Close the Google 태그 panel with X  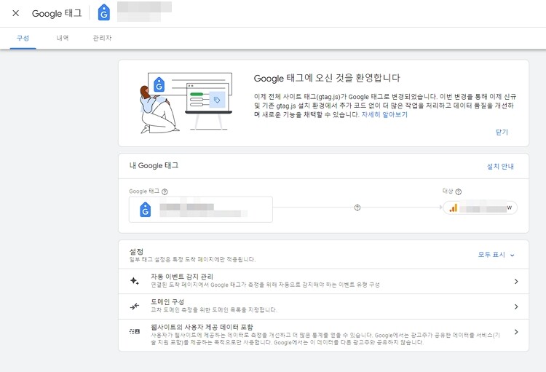coord(16,13)
